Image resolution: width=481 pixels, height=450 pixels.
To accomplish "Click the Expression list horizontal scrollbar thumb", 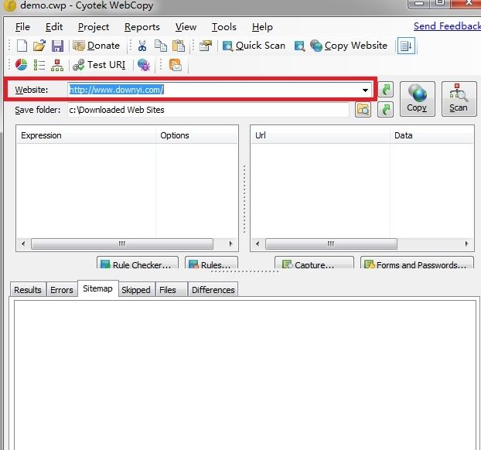I will click(x=122, y=244).
